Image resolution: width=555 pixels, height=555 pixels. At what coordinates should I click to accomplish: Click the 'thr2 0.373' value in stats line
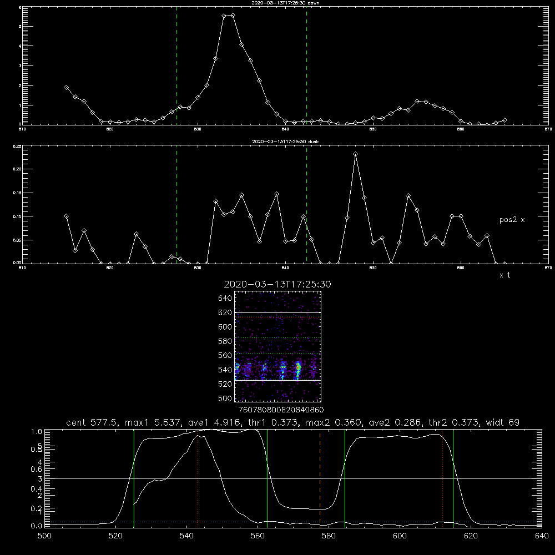[x=453, y=422]
